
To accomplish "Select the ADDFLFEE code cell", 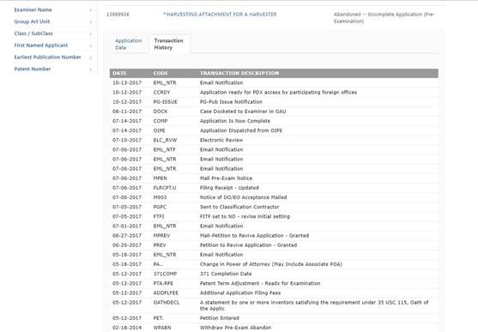I will 166,293.
